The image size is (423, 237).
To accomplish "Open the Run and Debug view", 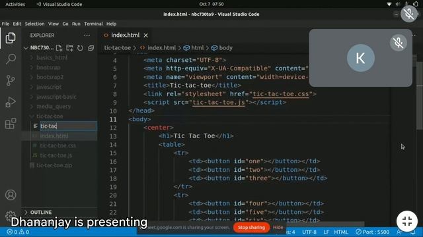I will coord(11,102).
